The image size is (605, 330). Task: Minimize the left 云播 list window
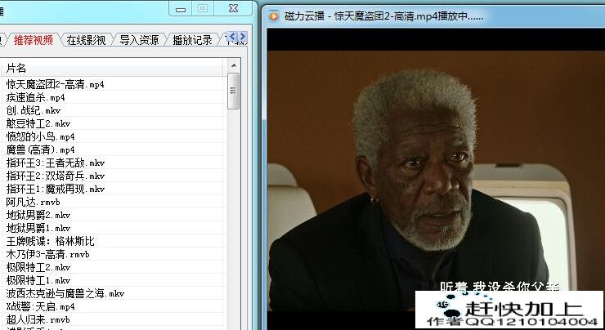180,8
